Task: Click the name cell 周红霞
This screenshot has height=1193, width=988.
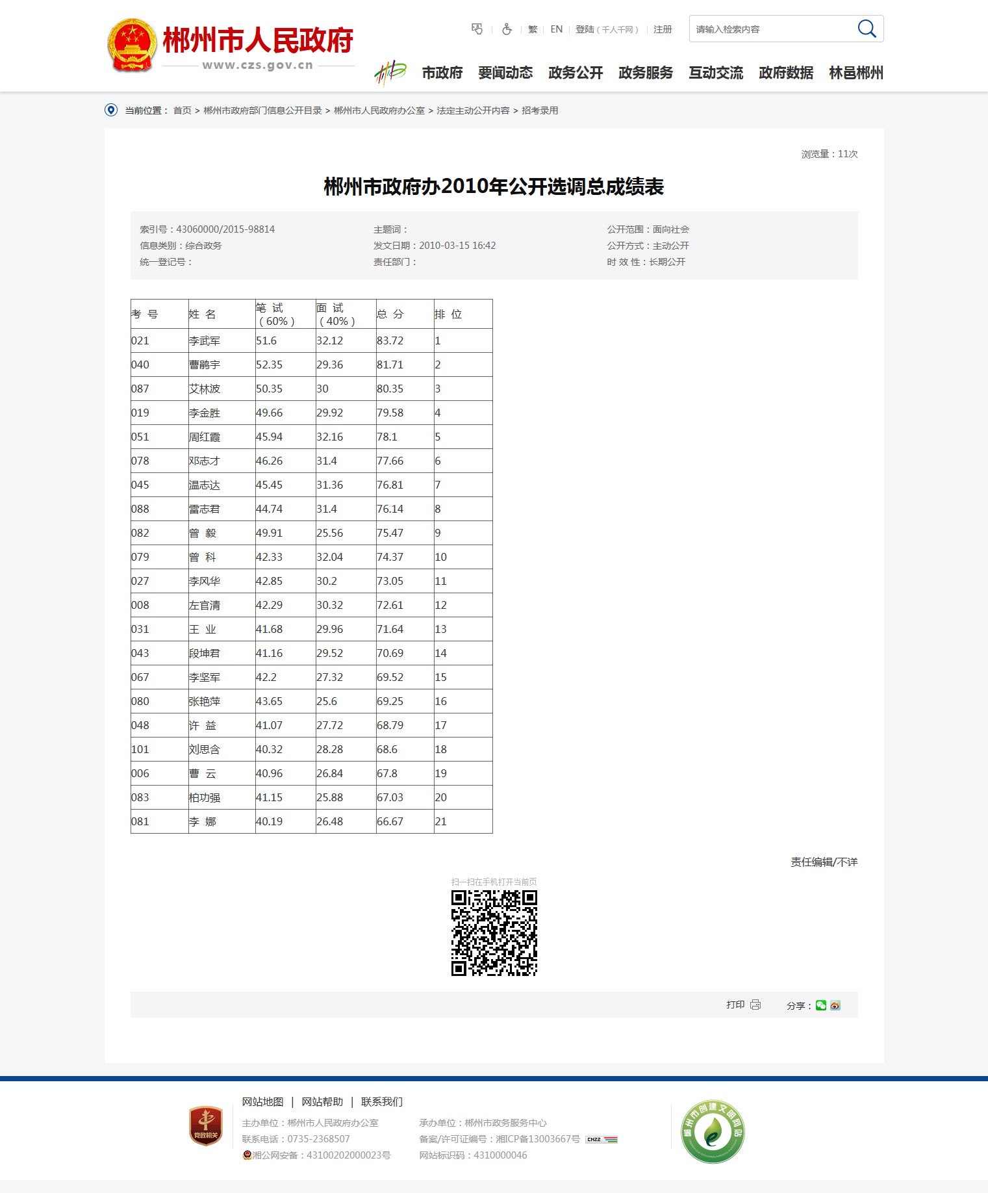Action: point(205,437)
